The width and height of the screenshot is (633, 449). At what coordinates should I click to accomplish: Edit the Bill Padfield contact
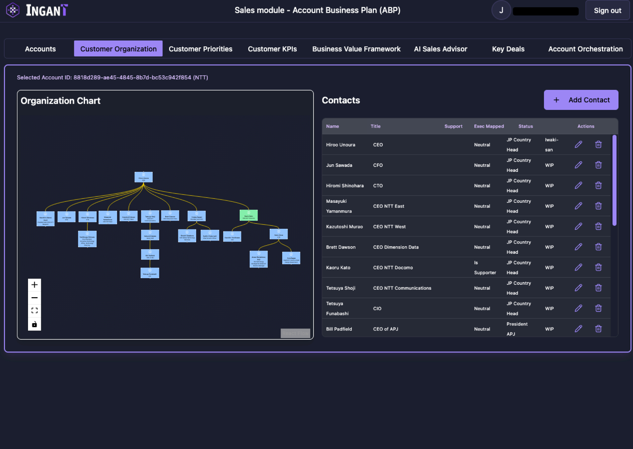coord(578,329)
